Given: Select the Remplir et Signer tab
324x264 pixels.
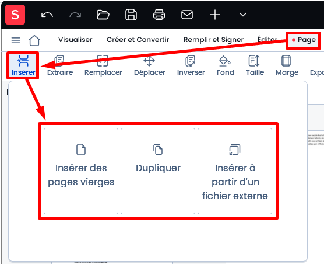Looking at the screenshot, I should [213, 40].
